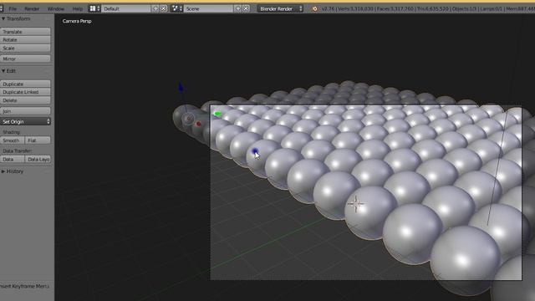This screenshot has height=301, width=535.
Task: Click the blue Z-axis manipulator arrow
Action: coord(181,87)
